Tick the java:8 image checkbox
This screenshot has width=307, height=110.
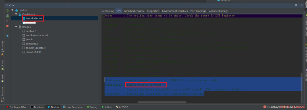pyautogui.click(x=24, y=39)
